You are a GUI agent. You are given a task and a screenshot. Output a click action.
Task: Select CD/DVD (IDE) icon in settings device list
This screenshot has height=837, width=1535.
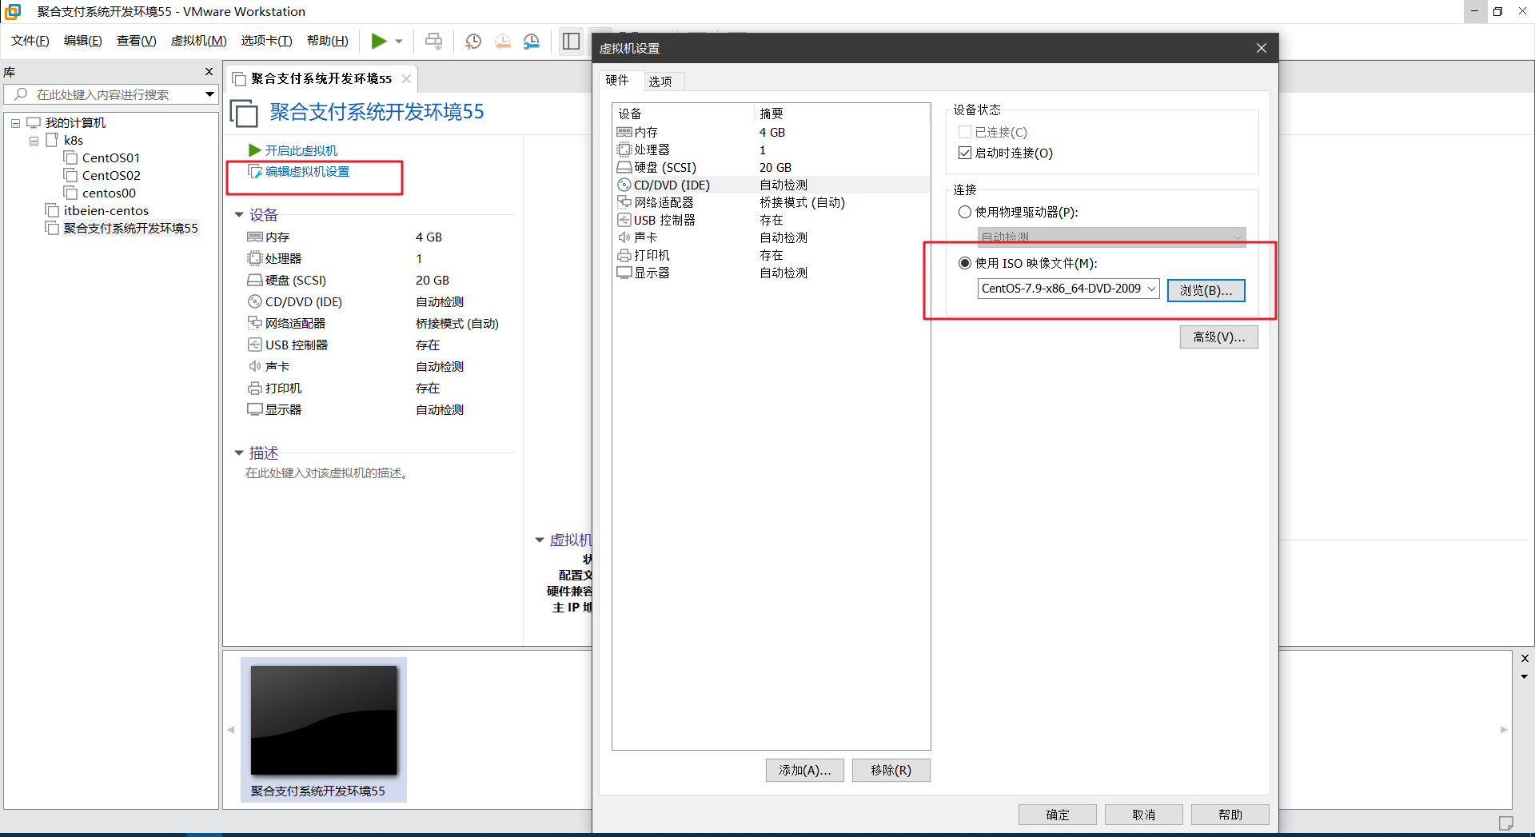[624, 185]
